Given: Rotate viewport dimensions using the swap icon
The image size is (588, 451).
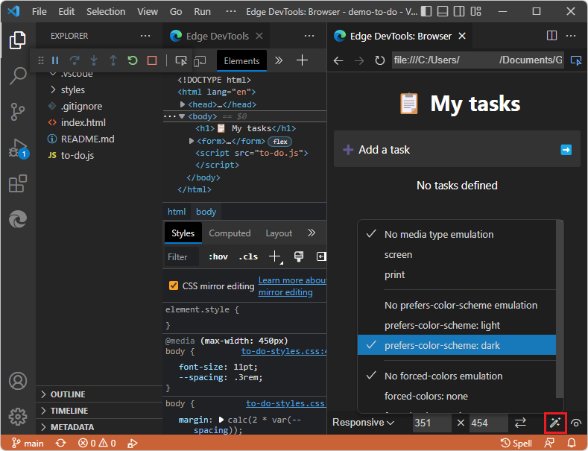Looking at the screenshot, I should [521, 423].
